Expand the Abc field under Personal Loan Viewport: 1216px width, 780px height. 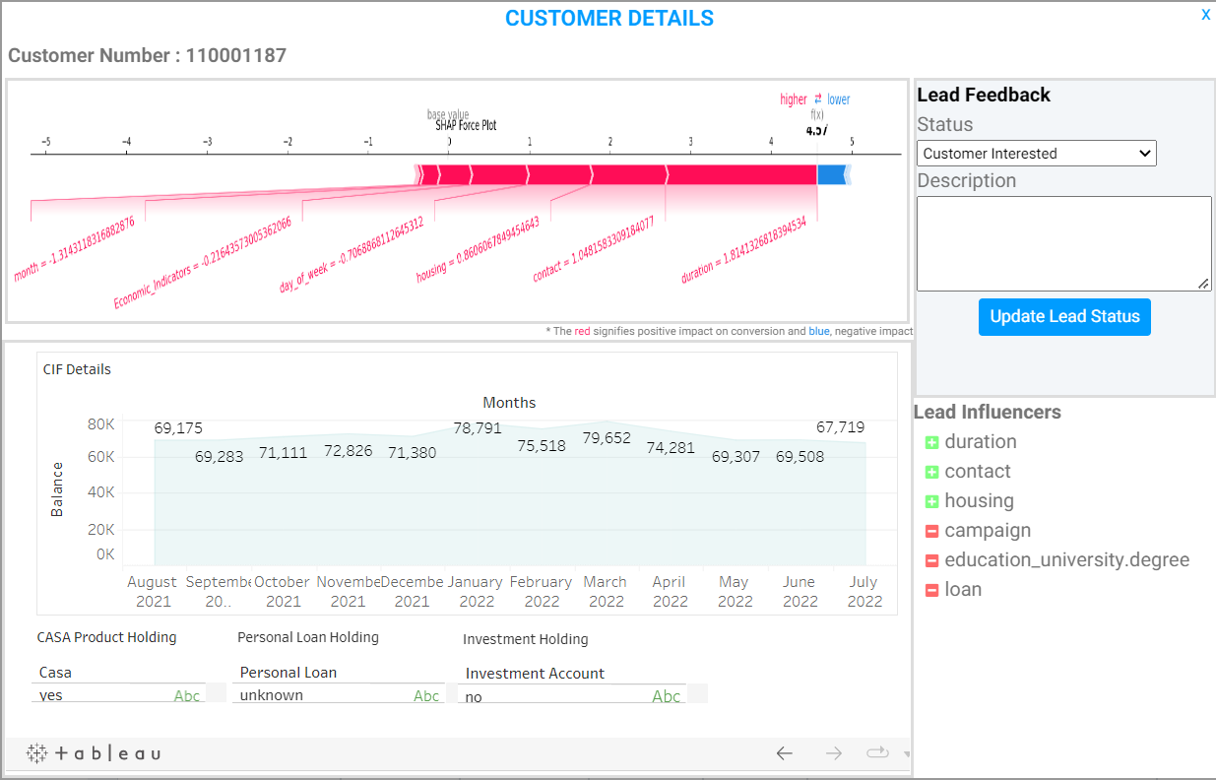pos(426,694)
